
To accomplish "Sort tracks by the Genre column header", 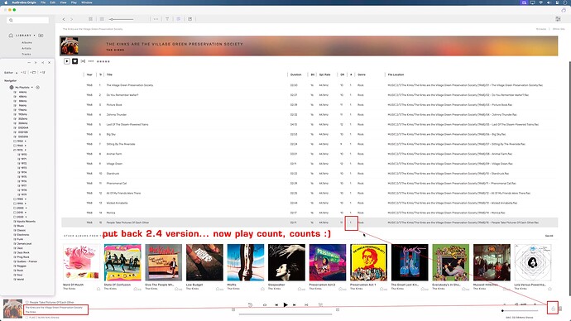I will (362, 74).
